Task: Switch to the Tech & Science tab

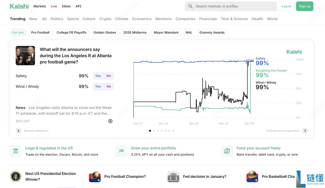Action: tap(234, 19)
